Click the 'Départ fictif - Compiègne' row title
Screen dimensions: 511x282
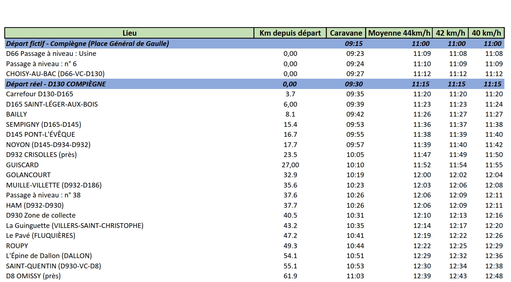(x=87, y=43)
